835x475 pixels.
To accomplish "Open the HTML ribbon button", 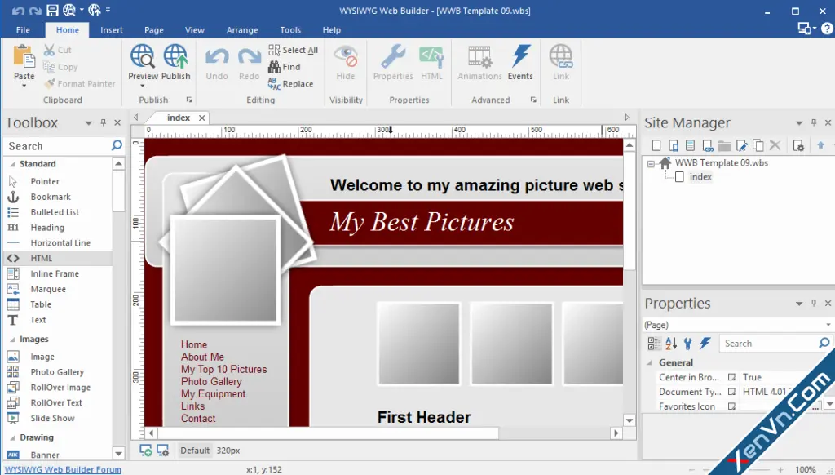I will coord(431,63).
